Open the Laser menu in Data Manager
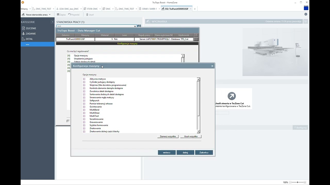This screenshot has height=185, width=330. click(125, 35)
